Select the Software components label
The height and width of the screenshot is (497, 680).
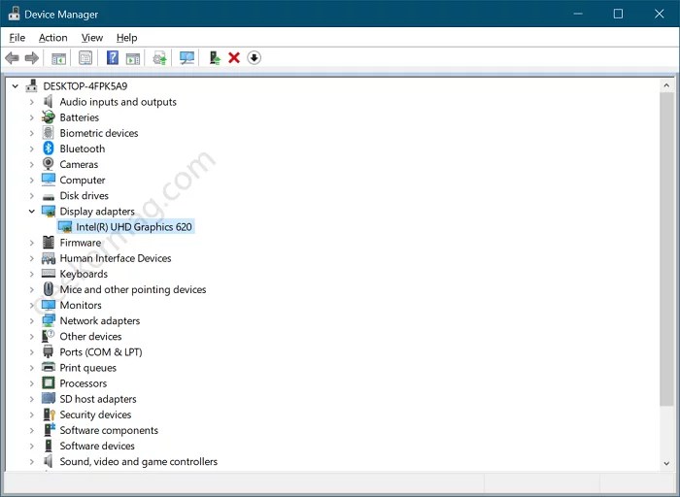[x=109, y=430]
